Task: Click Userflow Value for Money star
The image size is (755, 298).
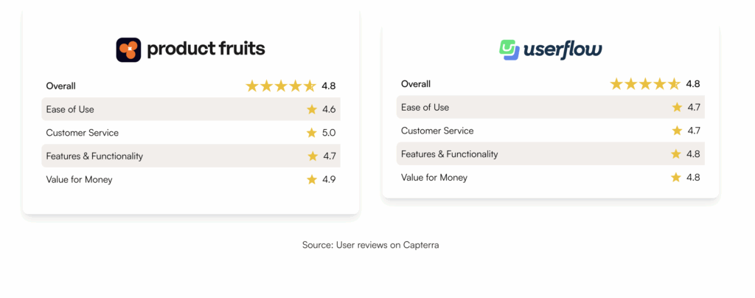Action: tap(677, 177)
